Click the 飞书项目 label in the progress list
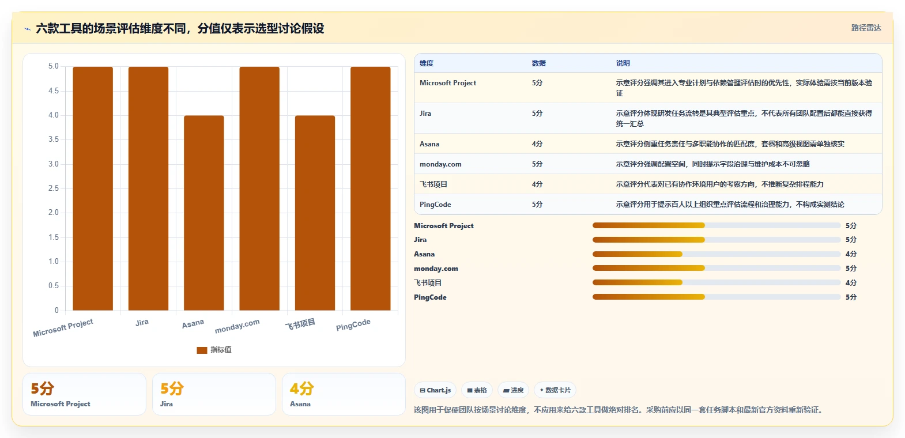 tap(428, 283)
